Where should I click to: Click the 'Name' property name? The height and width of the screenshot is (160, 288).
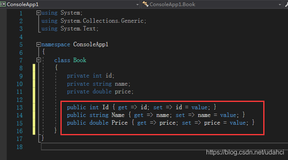tap(118, 115)
